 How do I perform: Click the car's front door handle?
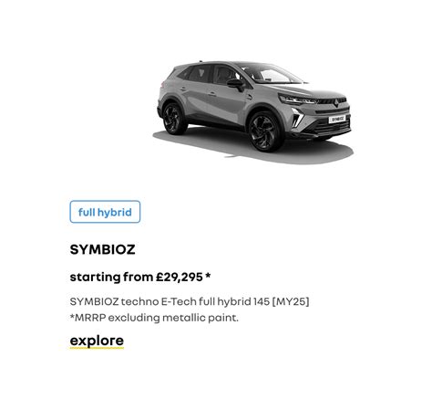pyautogui.click(x=212, y=94)
